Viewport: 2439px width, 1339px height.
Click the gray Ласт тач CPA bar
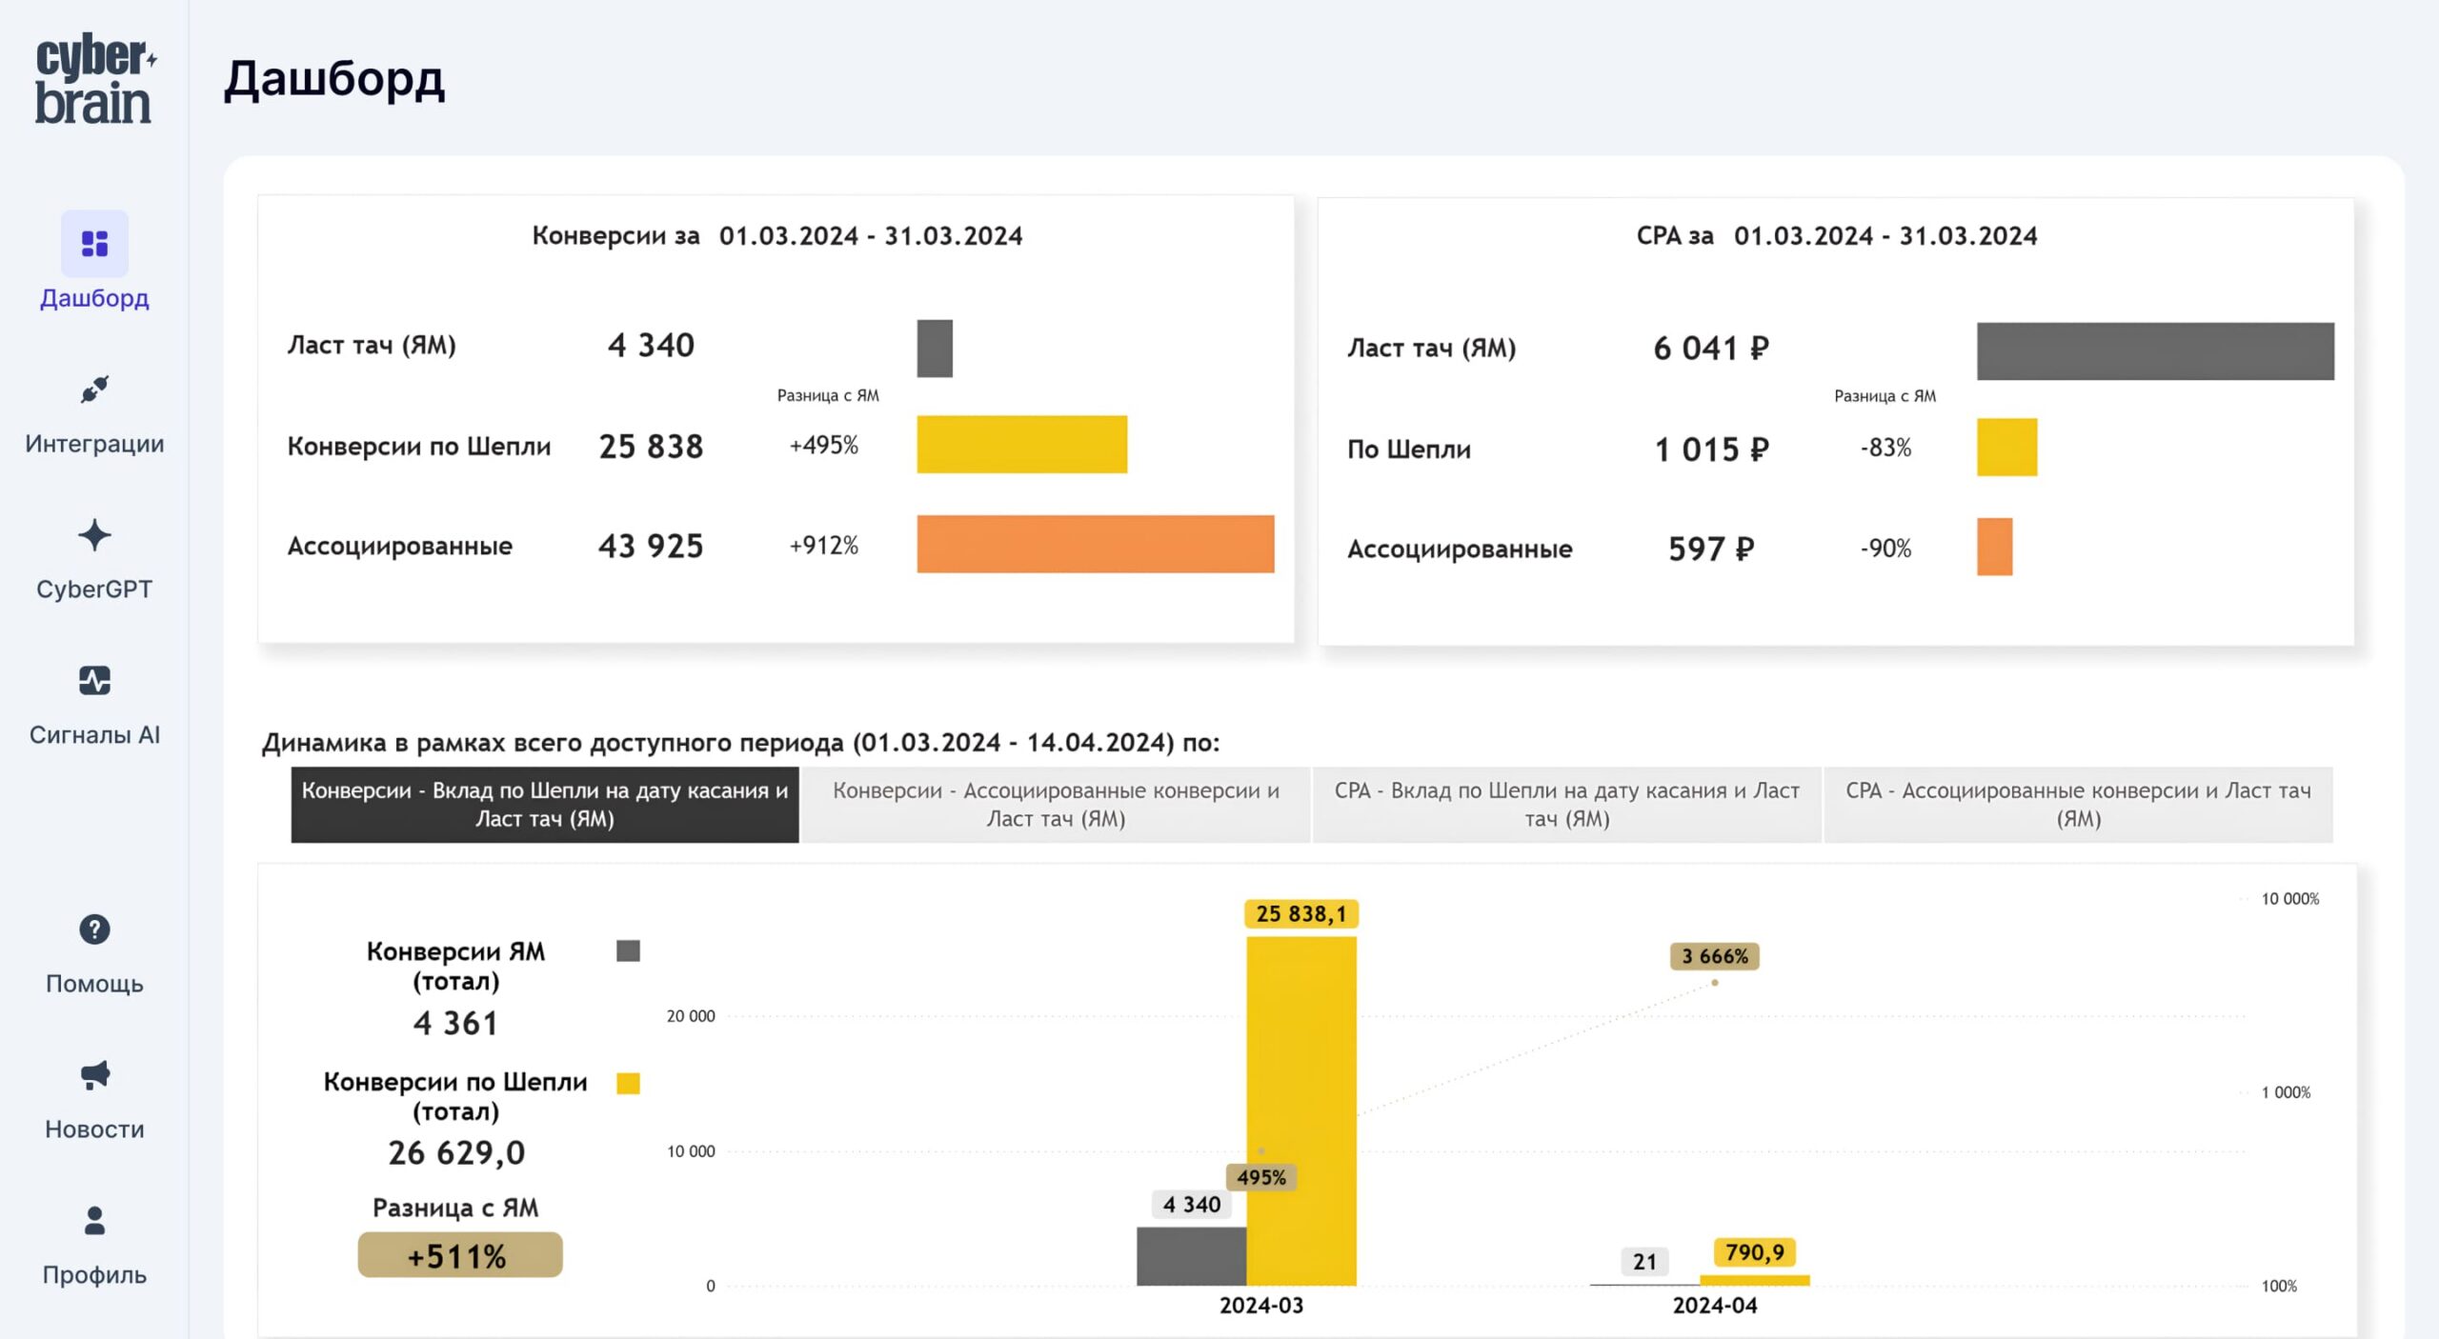(x=2154, y=351)
